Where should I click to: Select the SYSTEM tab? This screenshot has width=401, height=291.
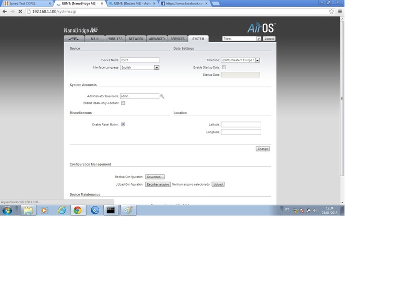point(198,39)
